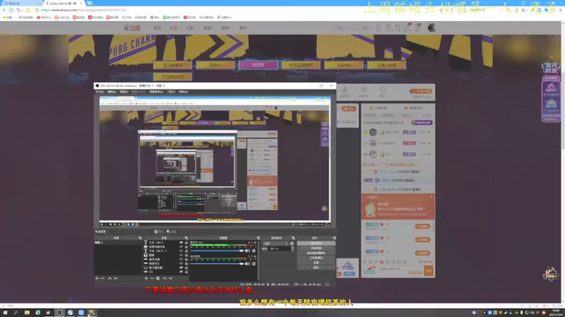Open undo-close history dropdown arrow in browser
The width and height of the screenshot is (565, 317).
(x=23, y=10)
